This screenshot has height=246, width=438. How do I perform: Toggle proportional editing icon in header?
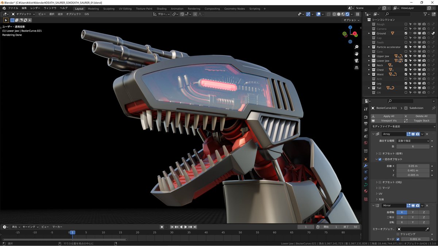(195, 14)
